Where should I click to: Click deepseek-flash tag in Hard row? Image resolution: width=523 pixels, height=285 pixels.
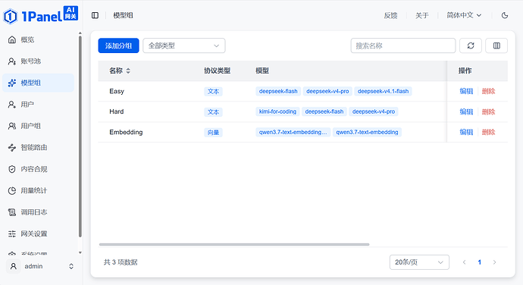pyautogui.click(x=324, y=111)
